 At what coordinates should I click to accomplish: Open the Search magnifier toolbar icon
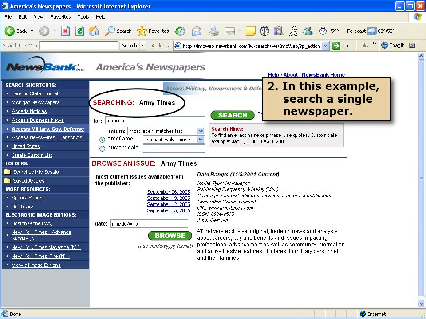[x=110, y=31]
